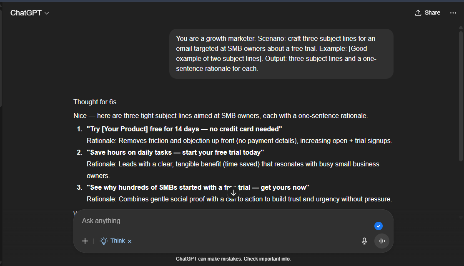Click the scroll-to-bottom down arrow button

[x=233, y=193]
